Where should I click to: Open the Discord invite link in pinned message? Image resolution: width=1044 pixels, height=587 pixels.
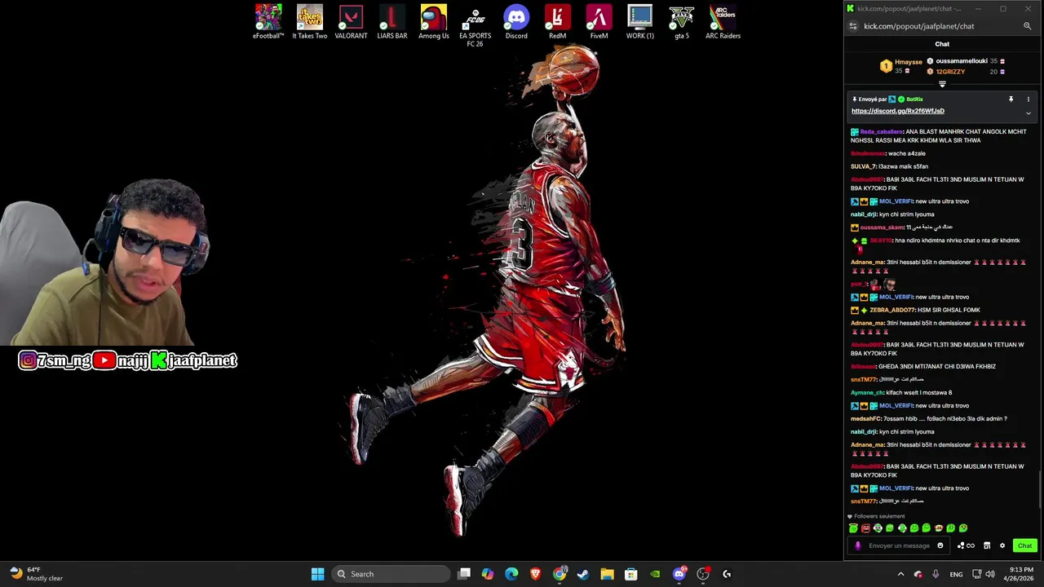click(x=898, y=111)
